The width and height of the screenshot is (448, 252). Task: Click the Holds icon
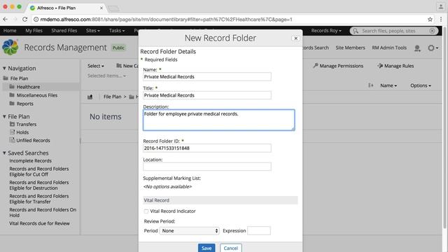[13, 132]
